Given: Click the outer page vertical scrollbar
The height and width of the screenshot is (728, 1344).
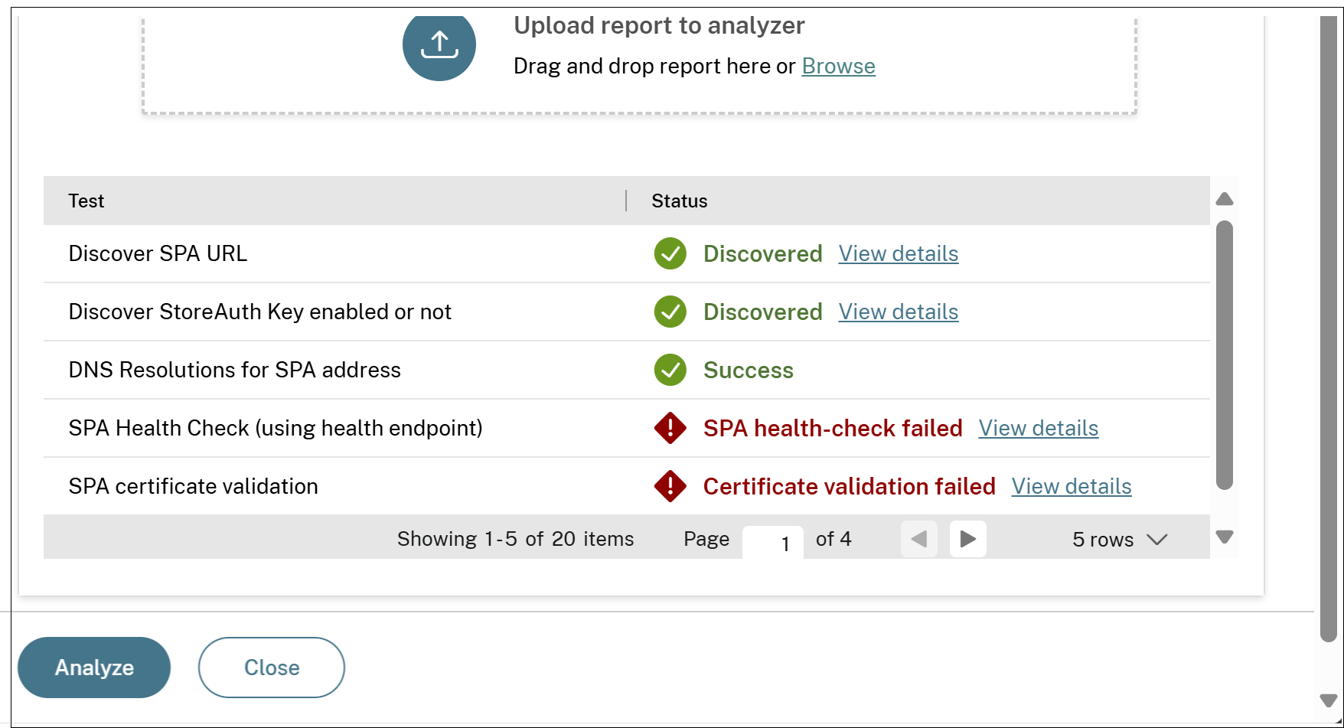Looking at the screenshot, I should click(x=1329, y=329).
